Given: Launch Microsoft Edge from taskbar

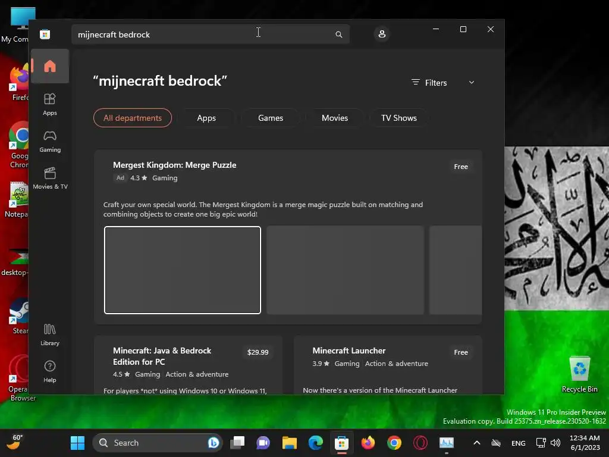Looking at the screenshot, I should point(315,443).
